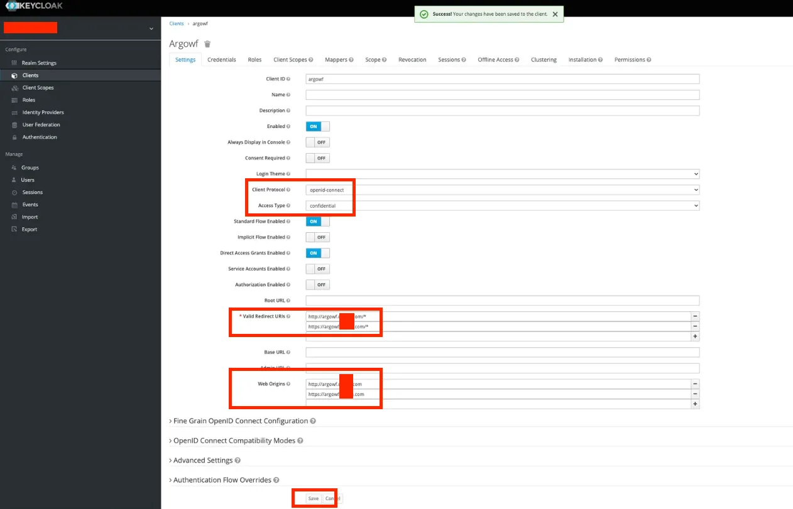Viewport: 793px width, 509px height.
Task: Delete the Argowf client via trash icon
Action: pyautogui.click(x=207, y=44)
